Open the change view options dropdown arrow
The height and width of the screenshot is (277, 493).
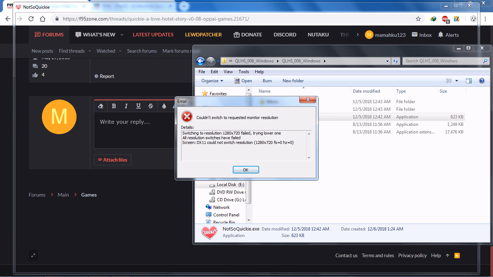(x=457, y=81)
